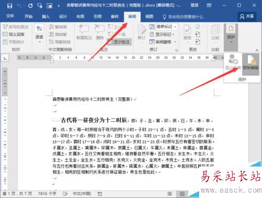Screen dimensions: 262x198
Task: Click the next change icon
Action: tap(198, 42)
